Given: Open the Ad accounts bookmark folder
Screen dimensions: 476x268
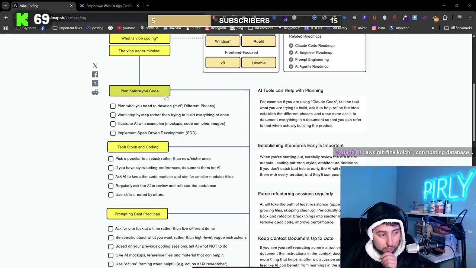Looking at the screenshot, I should 261,28.
